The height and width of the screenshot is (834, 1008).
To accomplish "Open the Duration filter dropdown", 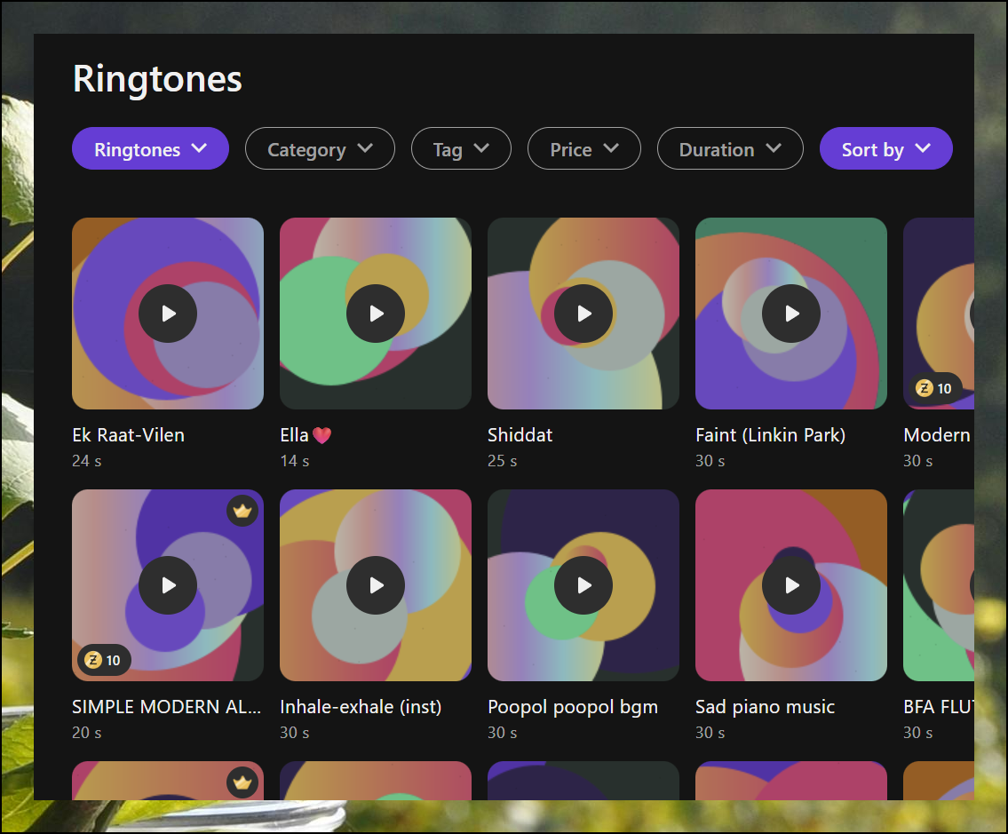I will [x=730, y=148].
